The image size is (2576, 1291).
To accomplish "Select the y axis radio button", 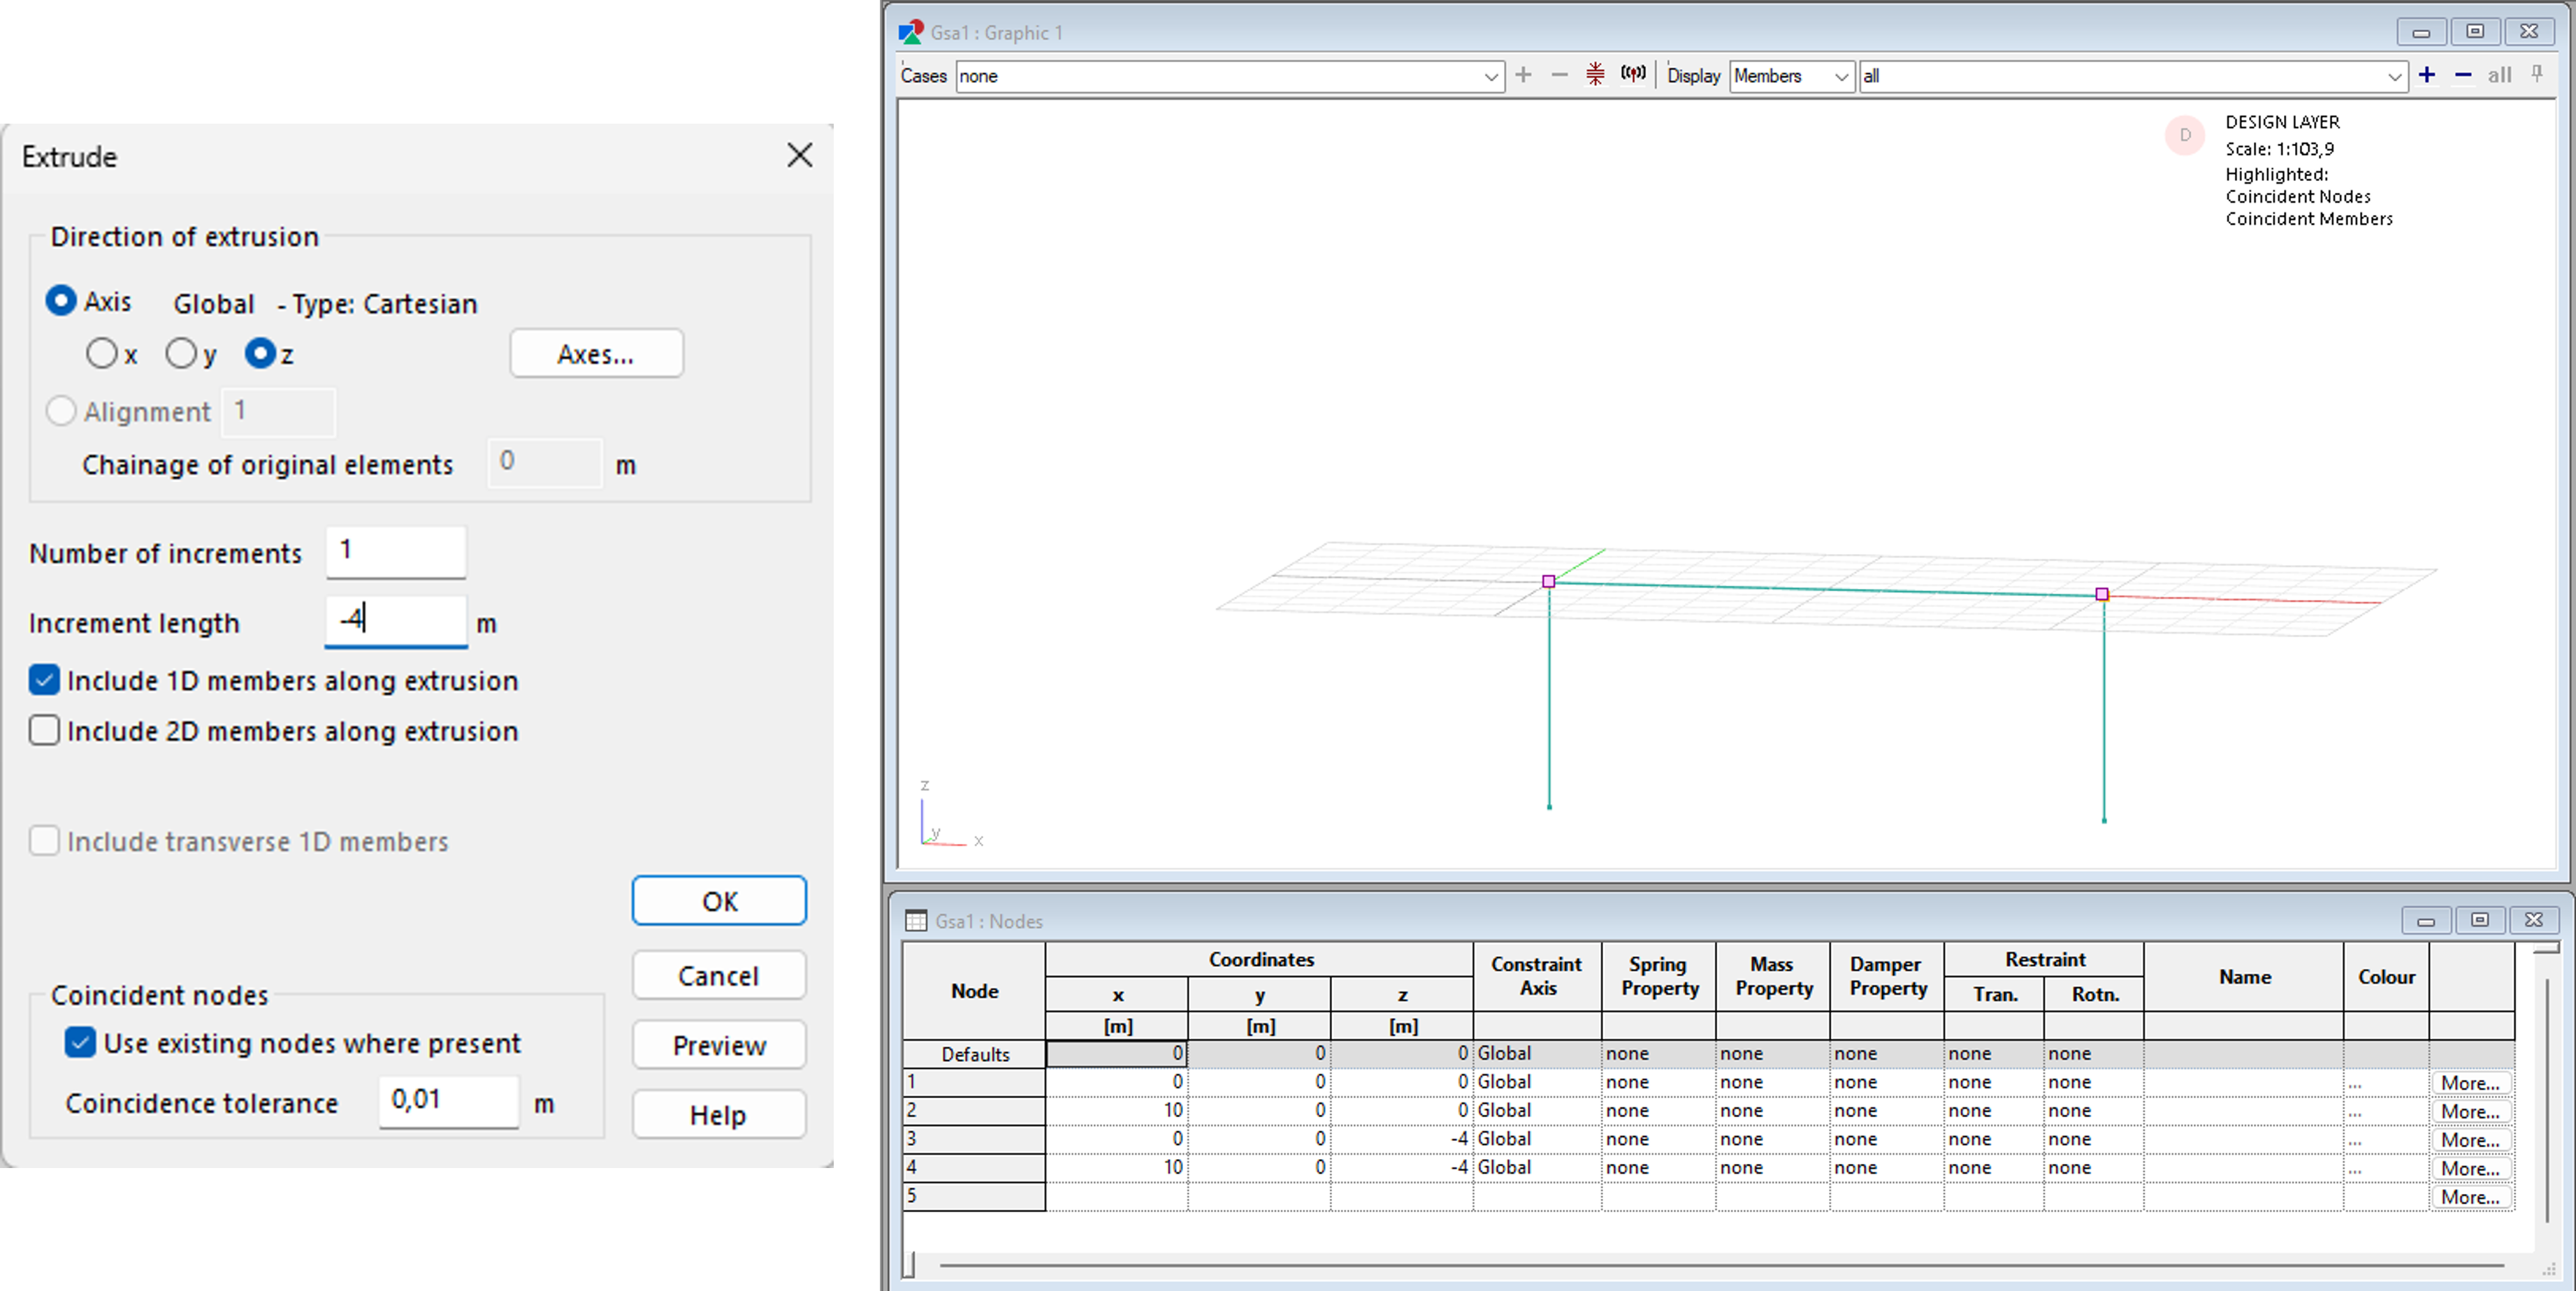I will 181,353.
